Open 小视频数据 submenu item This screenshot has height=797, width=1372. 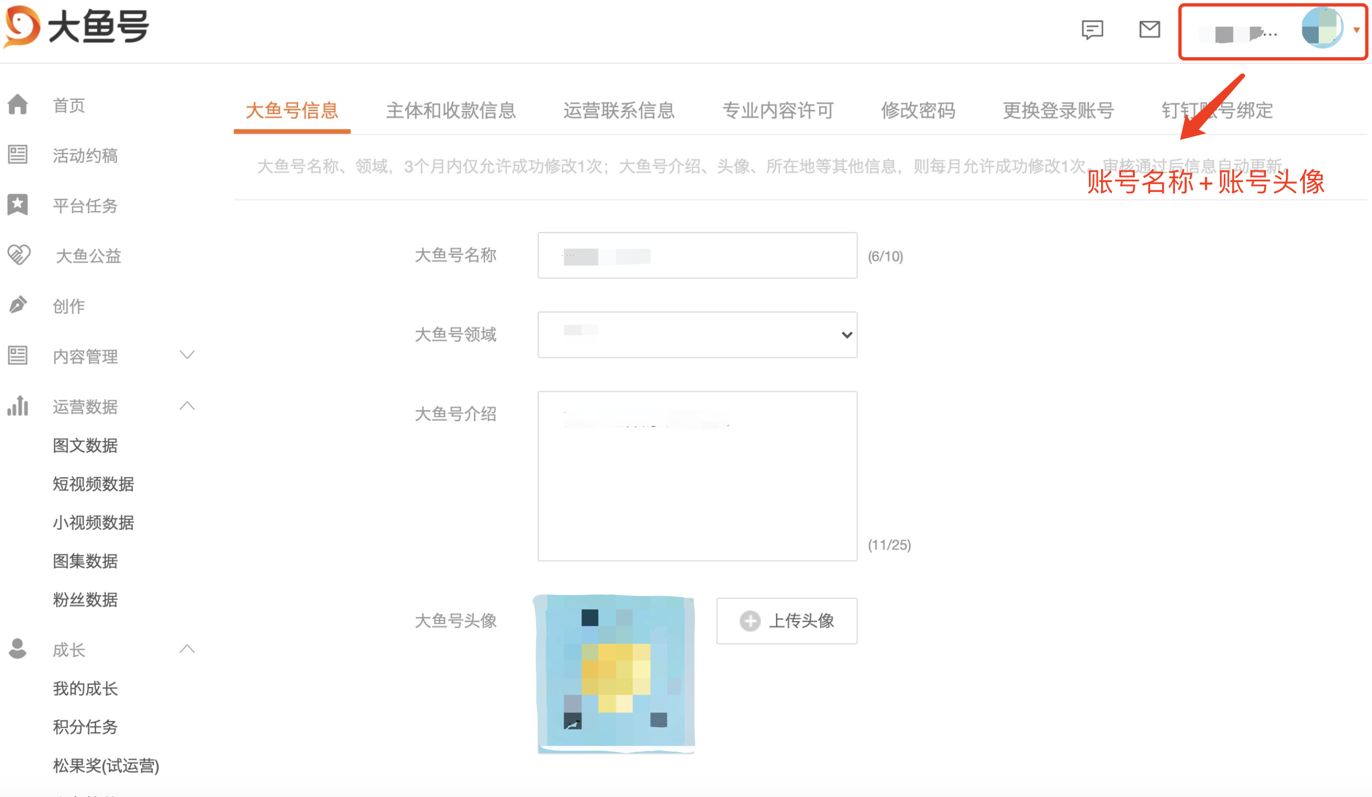93,522
